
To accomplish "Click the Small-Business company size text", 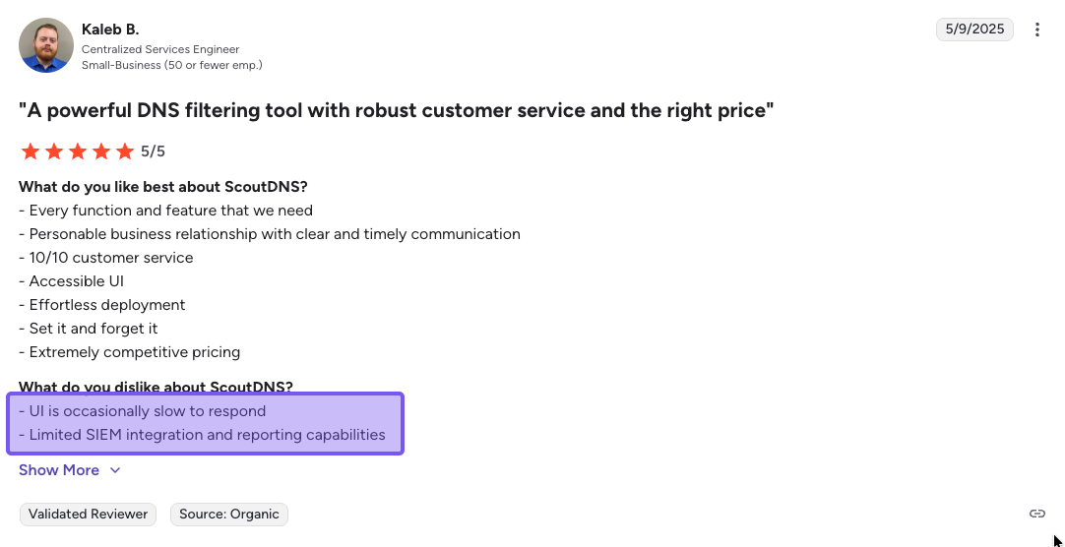I will pos(171,65).
